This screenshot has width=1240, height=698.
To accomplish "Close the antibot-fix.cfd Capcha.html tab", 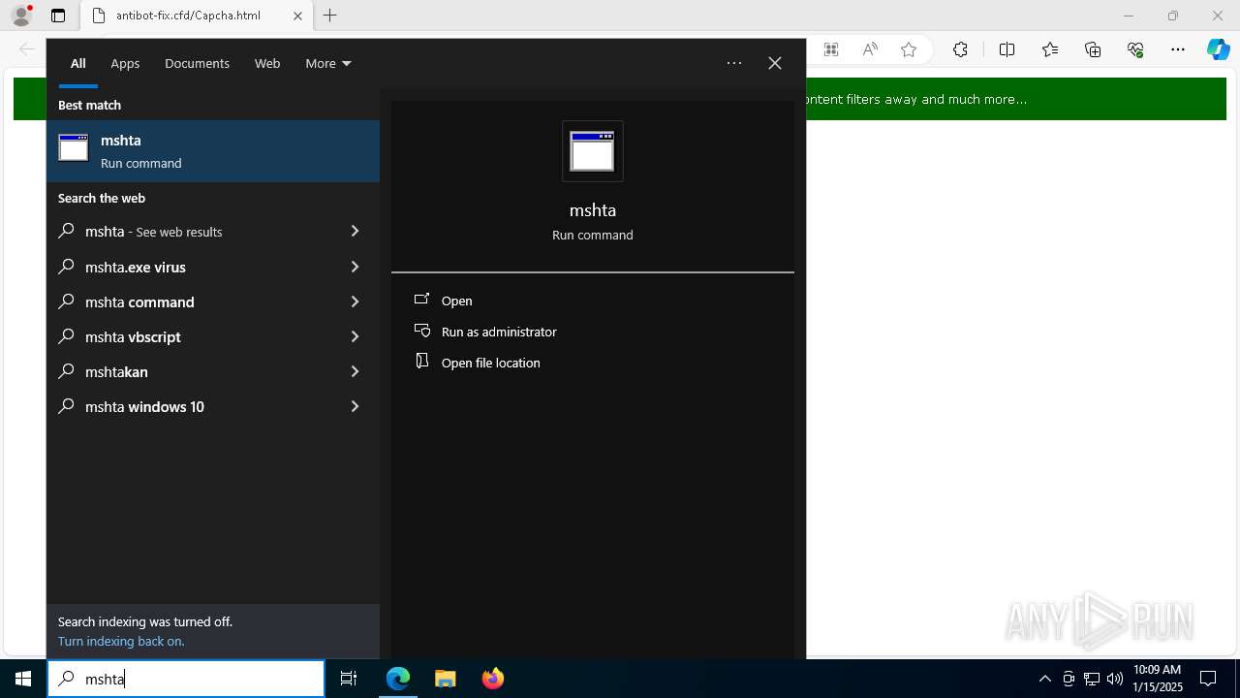I will (297, 16).
